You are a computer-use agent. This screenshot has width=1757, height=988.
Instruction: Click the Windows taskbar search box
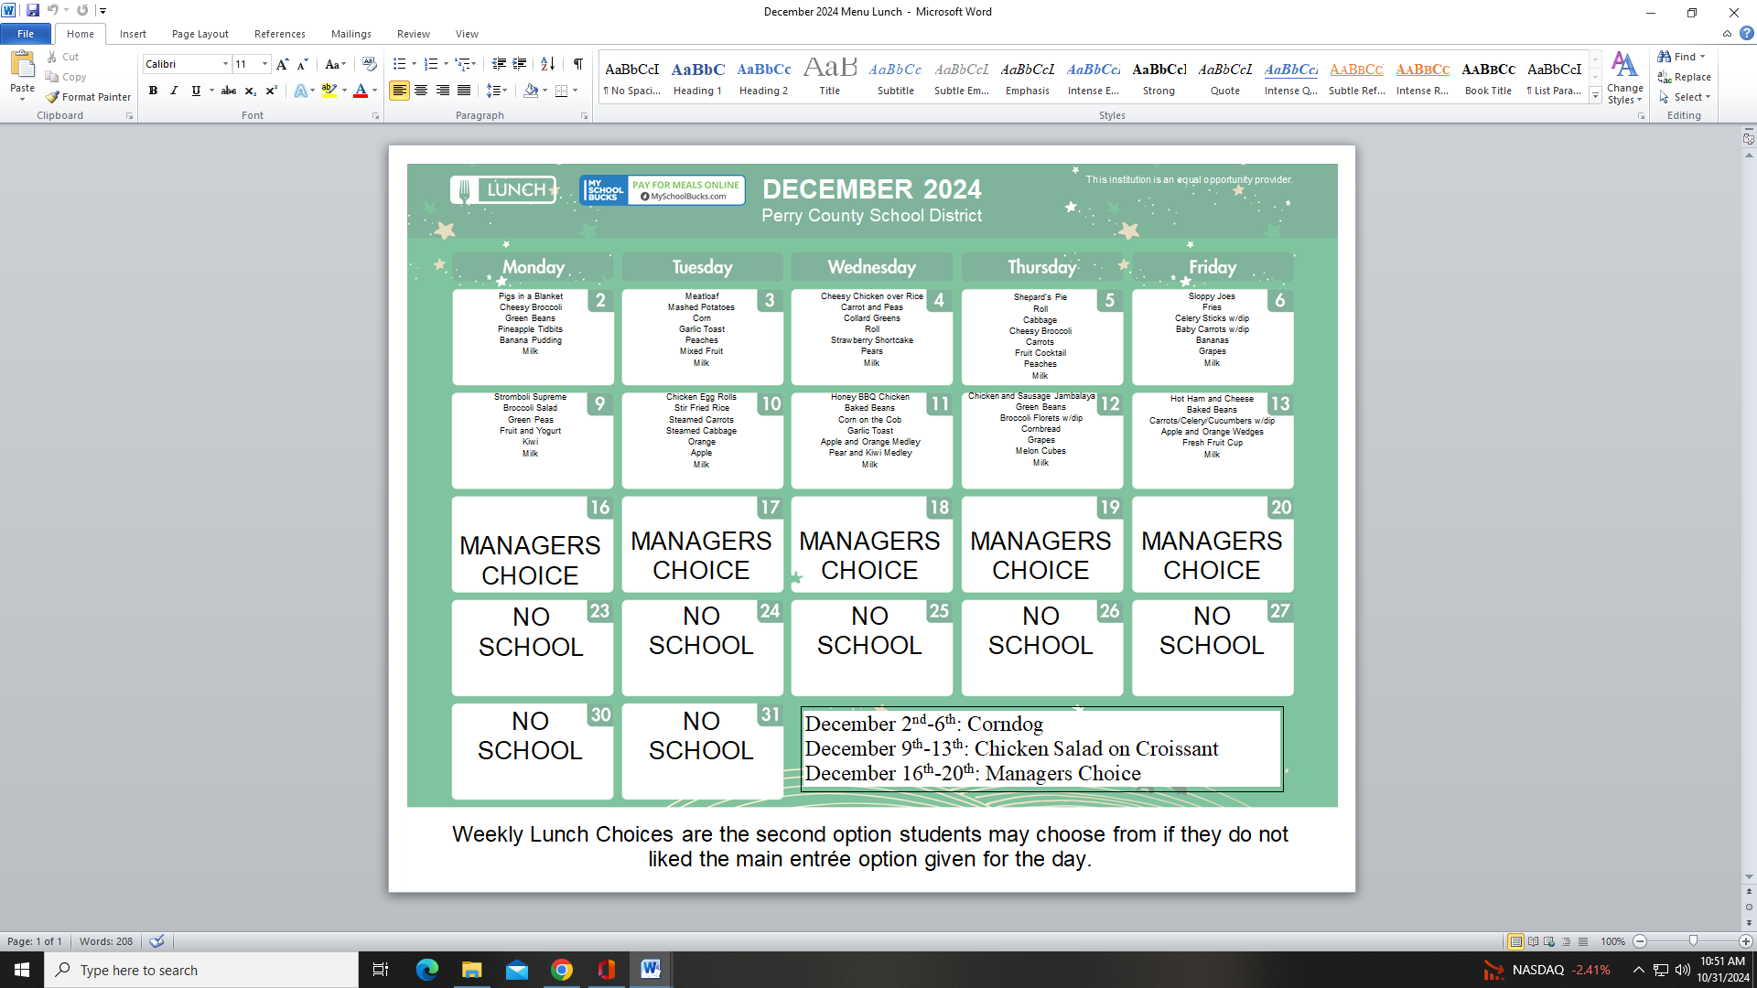coord(201,970)
